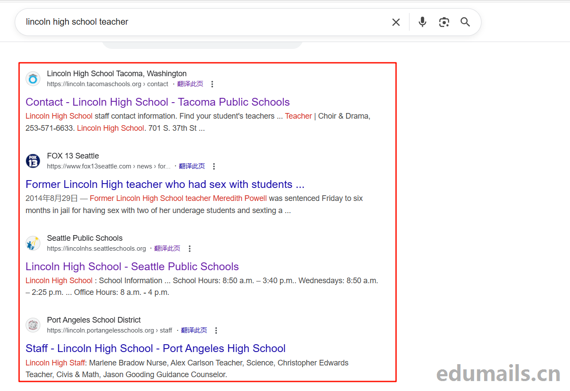The image size is (570, 391).
Task: Clear the search box with X icon
Action: point(396,22)
